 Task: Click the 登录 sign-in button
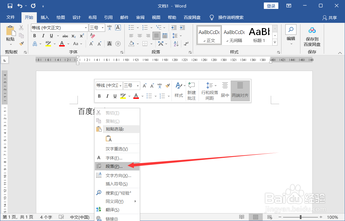pyautogui.click(x=271, y=6)
